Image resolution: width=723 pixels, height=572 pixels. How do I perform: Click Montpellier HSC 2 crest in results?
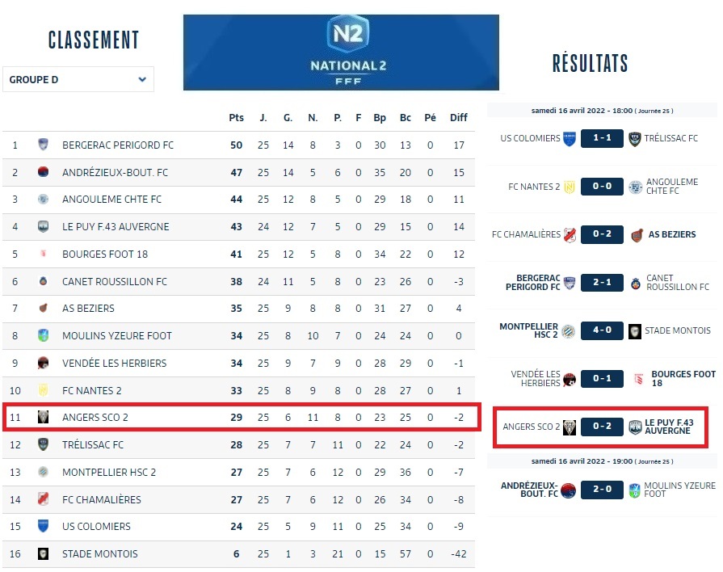point(569,330)
